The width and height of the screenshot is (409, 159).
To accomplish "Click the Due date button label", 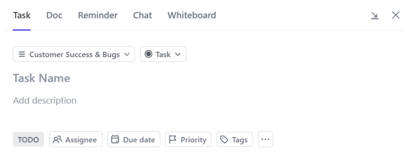I will pos(139,140).
